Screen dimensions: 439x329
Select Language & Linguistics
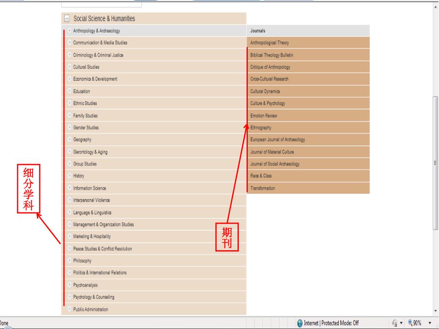coord(92,212)
